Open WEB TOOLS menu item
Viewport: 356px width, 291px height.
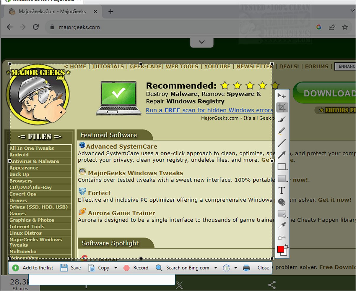coord(182,66)
